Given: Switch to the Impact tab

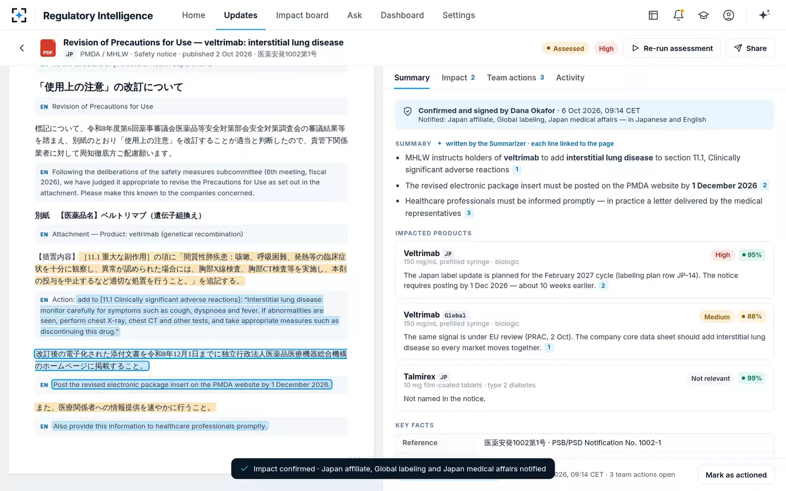Looking at the screenshot, I should [x=458, y=77].
